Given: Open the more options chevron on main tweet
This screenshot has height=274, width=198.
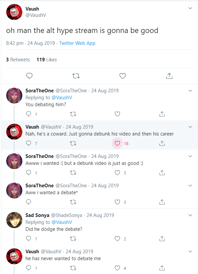Looking at the screenshot, I should pyautogui.click(x=190, y=8).
